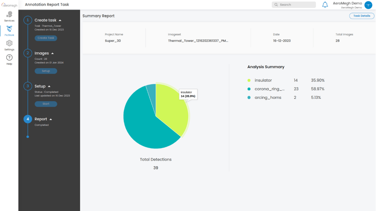This screenshot has width=376, height=211.
Task: Open the Settings gear icon
Action: (9, 44)
